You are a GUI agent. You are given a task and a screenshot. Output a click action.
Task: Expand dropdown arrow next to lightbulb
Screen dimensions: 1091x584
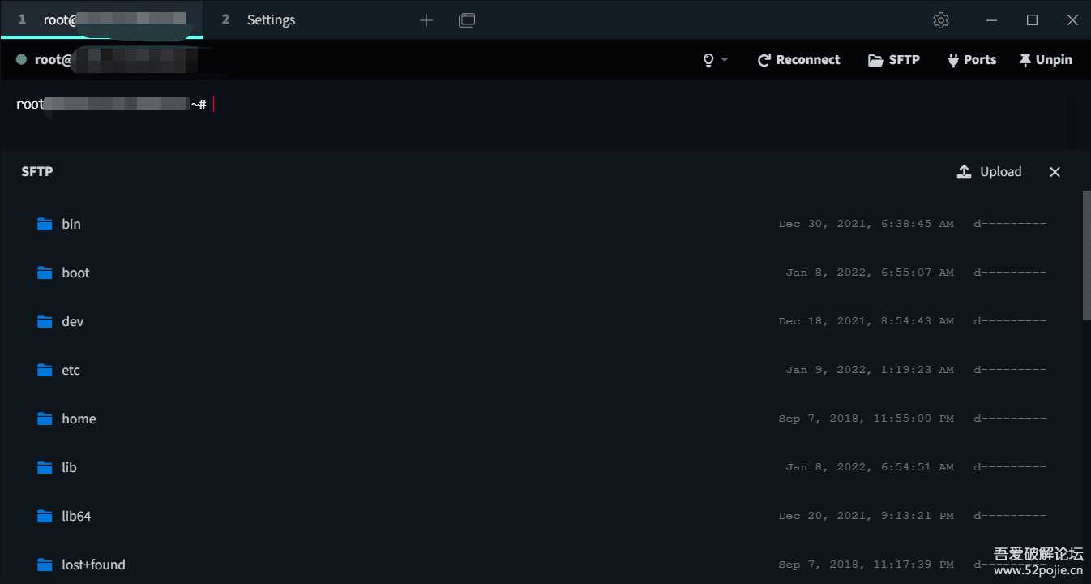[725, 60]
